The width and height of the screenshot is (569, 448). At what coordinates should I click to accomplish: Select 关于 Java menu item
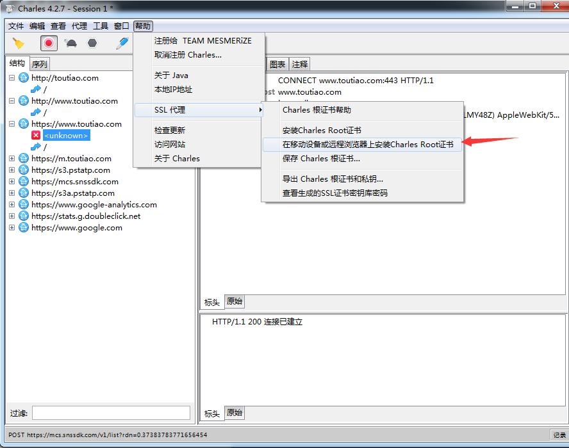pos(199,75)
